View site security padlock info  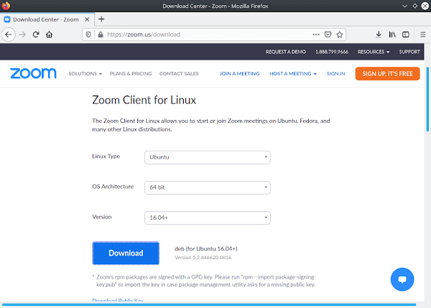[101, 34]
